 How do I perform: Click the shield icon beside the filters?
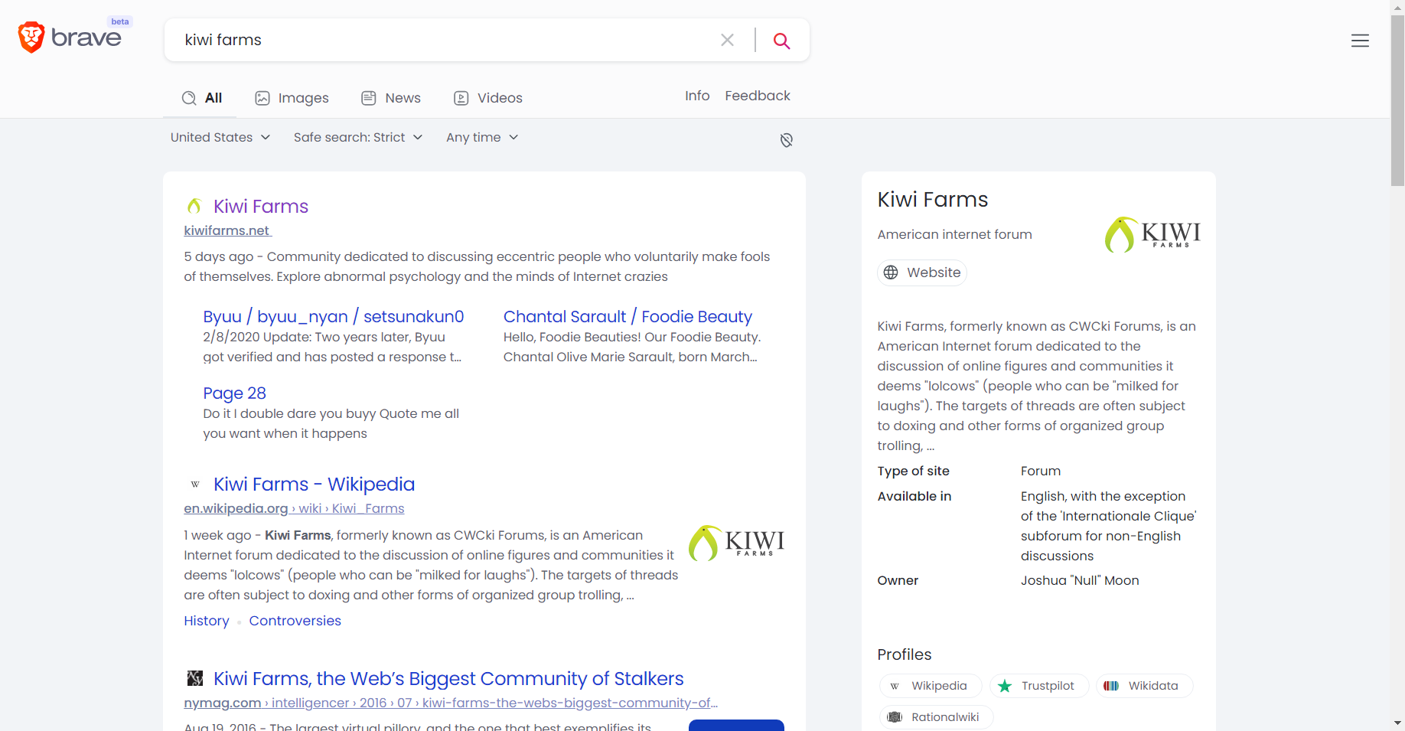click(786, 140)
